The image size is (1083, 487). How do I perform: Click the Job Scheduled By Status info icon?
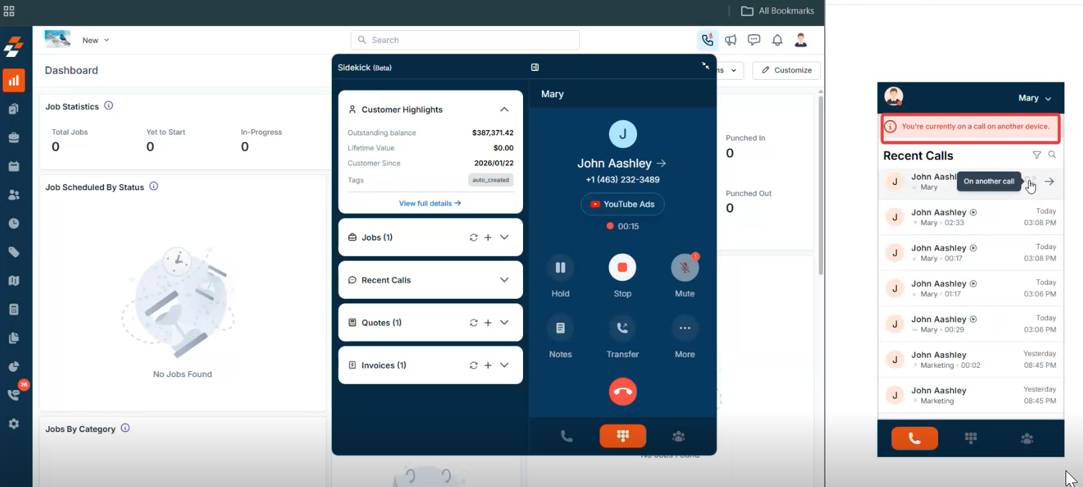click(x=154, y=186)
